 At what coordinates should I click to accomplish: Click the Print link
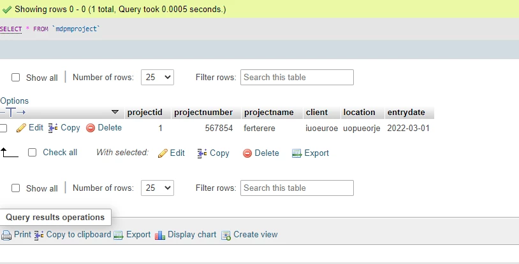(x=22, y=235)
